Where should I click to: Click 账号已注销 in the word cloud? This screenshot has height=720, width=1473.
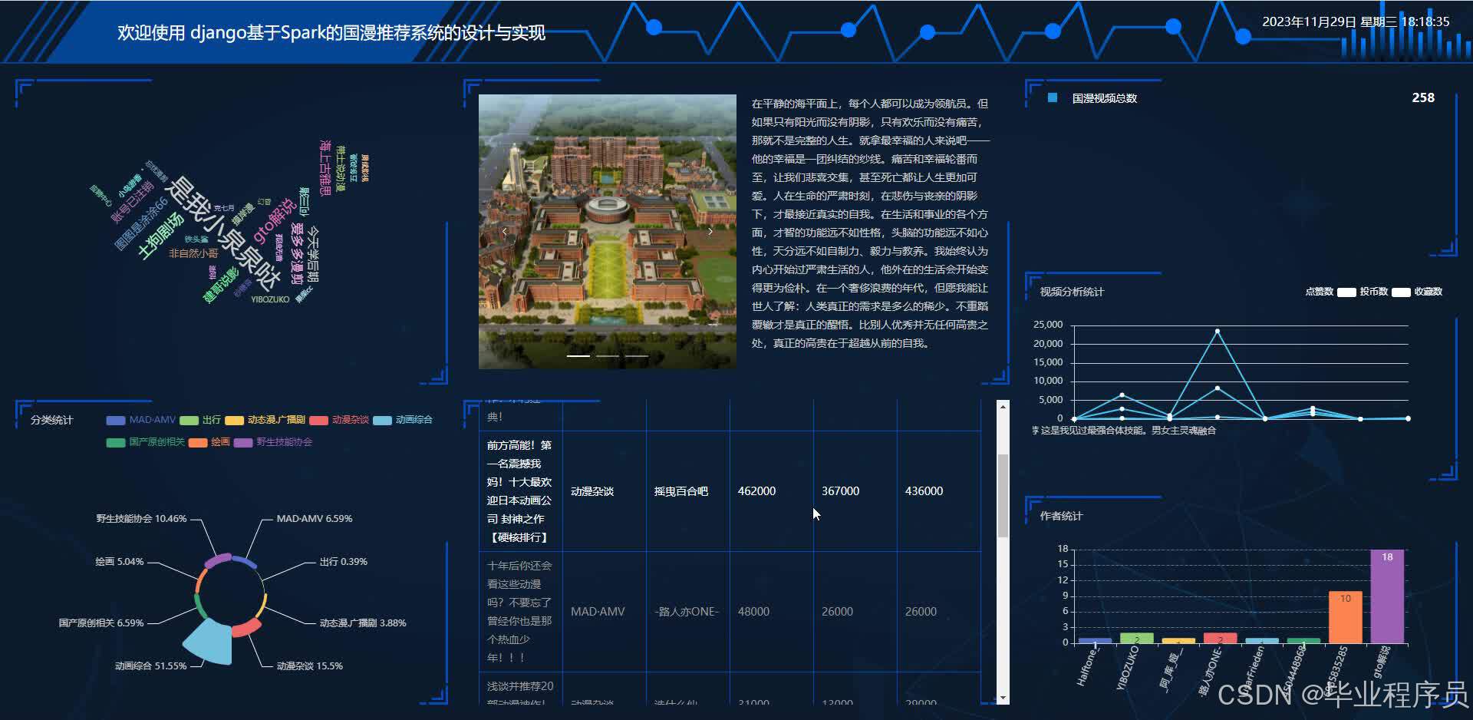pyautogui.click(x=132, y=203)
